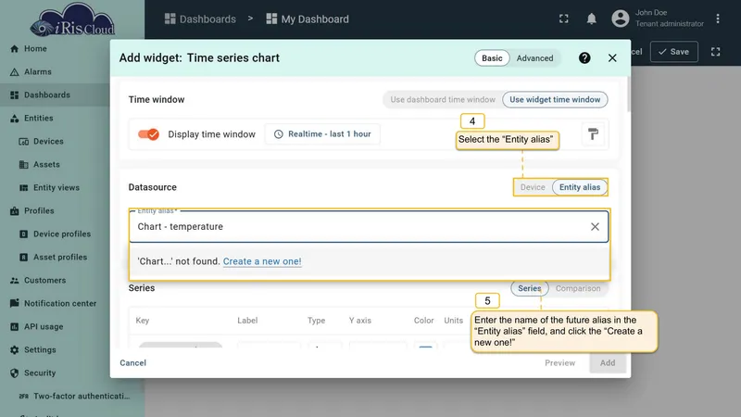The height and width of the screenshot is (417, 741).
Task: Click inside the Entity alias input field
Action: pos(359,226)
